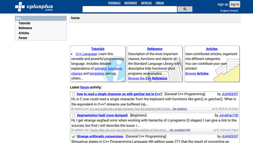
Task: Follow the Browse the C++ Reference link
Action: tap(147, 78)
